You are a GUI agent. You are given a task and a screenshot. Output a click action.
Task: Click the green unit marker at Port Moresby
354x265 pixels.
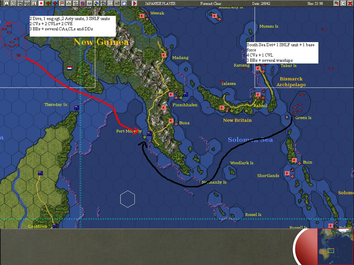click(x=145, y=137)
